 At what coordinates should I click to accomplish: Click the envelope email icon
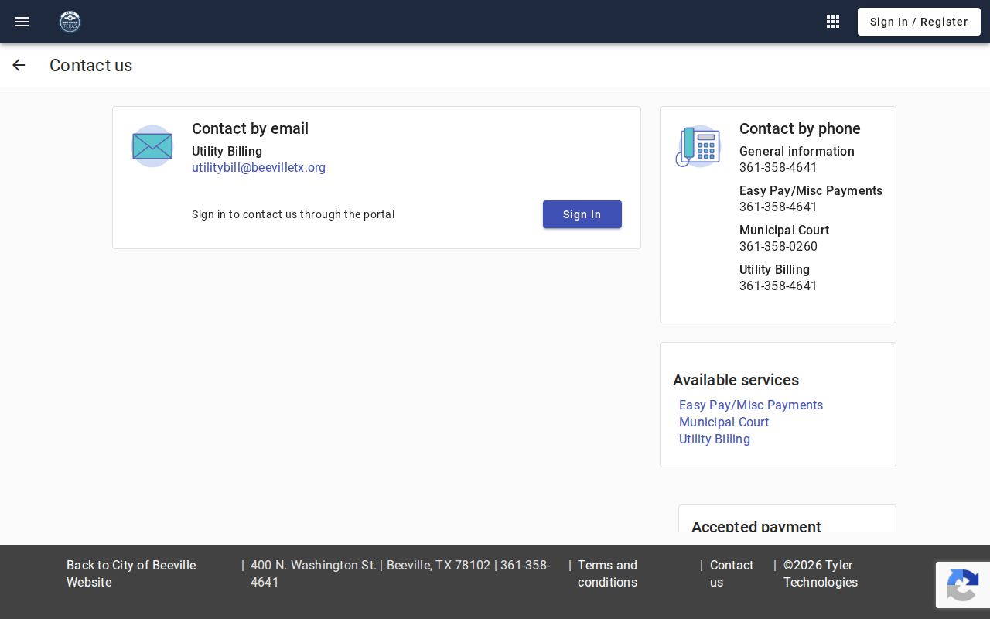pyautogui.click(x=152, y=146)
